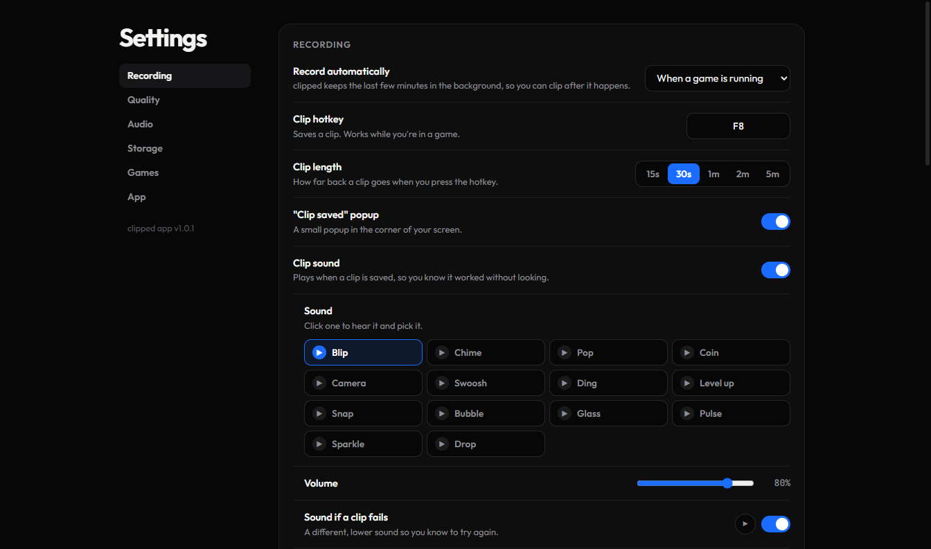Screen dimensions: 931x549
Task: Click the F8 clip hotkey field
Action: click(x=738, y=126)
